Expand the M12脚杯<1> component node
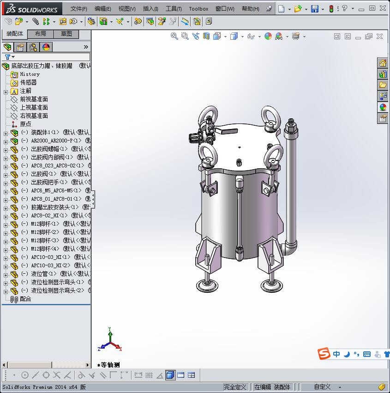The width and height of the screenshot is (390, 393). point(6,224)
